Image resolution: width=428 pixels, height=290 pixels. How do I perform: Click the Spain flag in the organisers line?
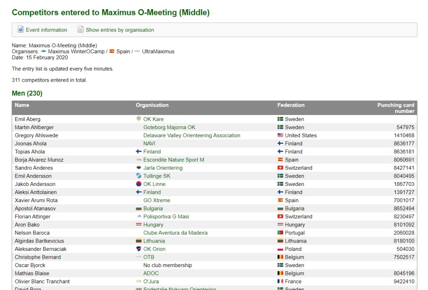point(112,52)
